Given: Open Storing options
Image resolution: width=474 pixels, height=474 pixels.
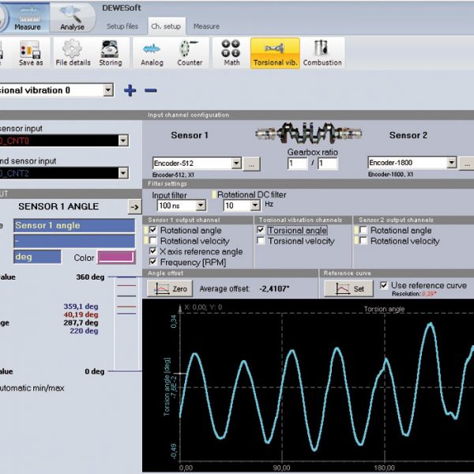Looking at the screenshot, I should click(x=111, y=53).
